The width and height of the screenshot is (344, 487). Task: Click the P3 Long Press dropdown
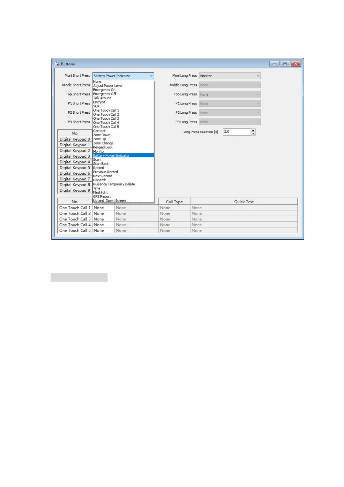click(x=230, y=122)
